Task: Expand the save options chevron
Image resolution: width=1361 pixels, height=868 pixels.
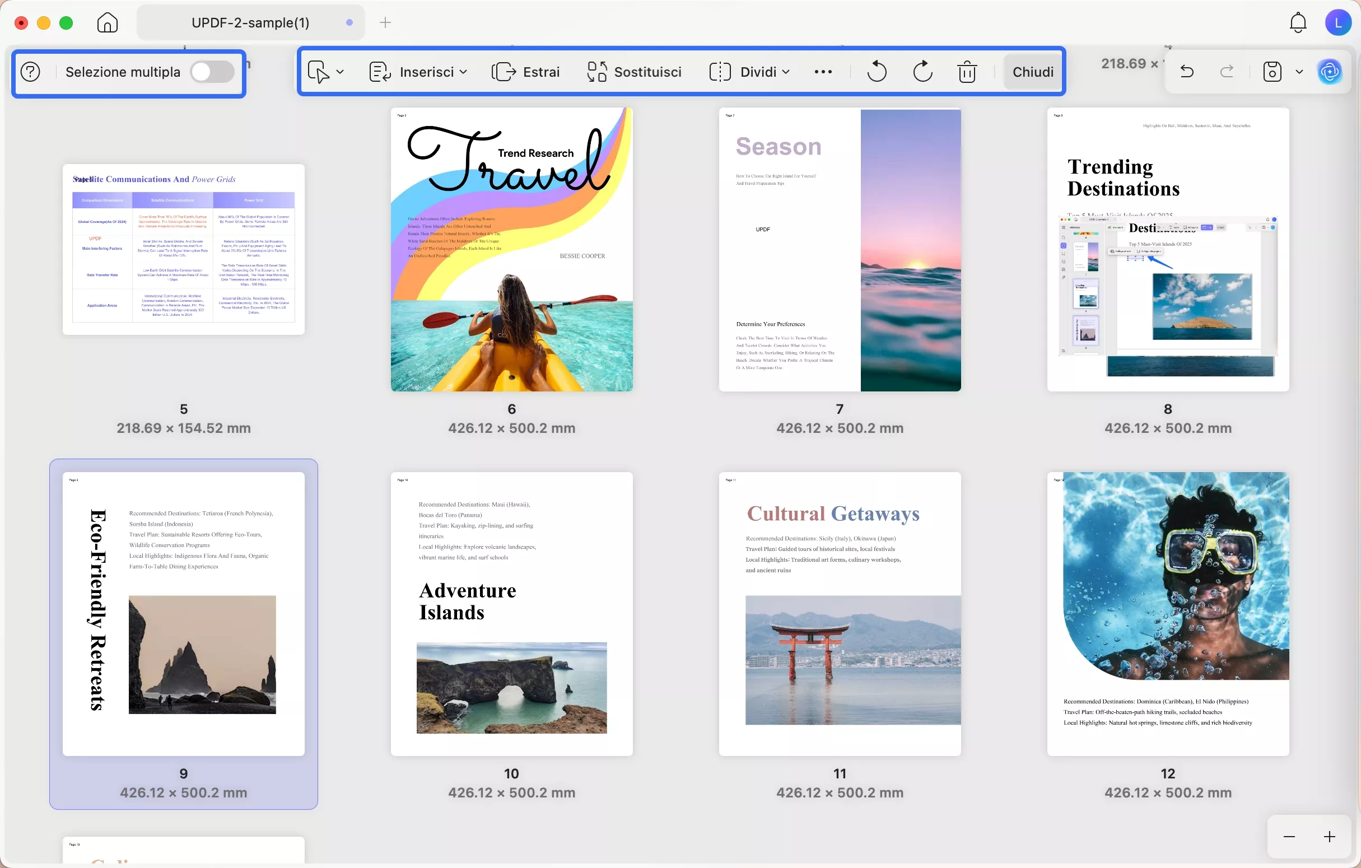Action: tap(1299, 71)
